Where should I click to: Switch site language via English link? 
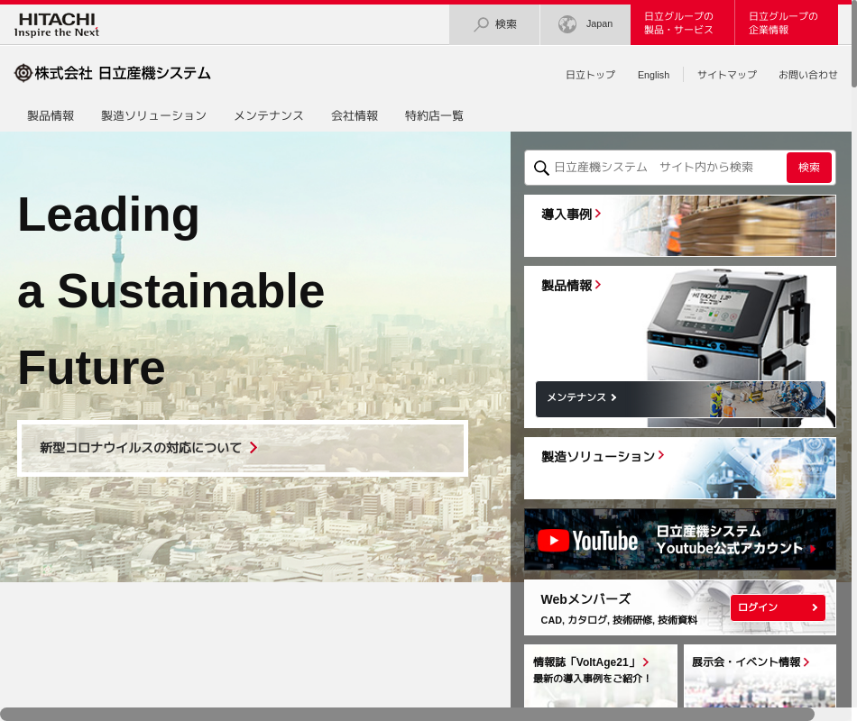[x=653, y=75]
